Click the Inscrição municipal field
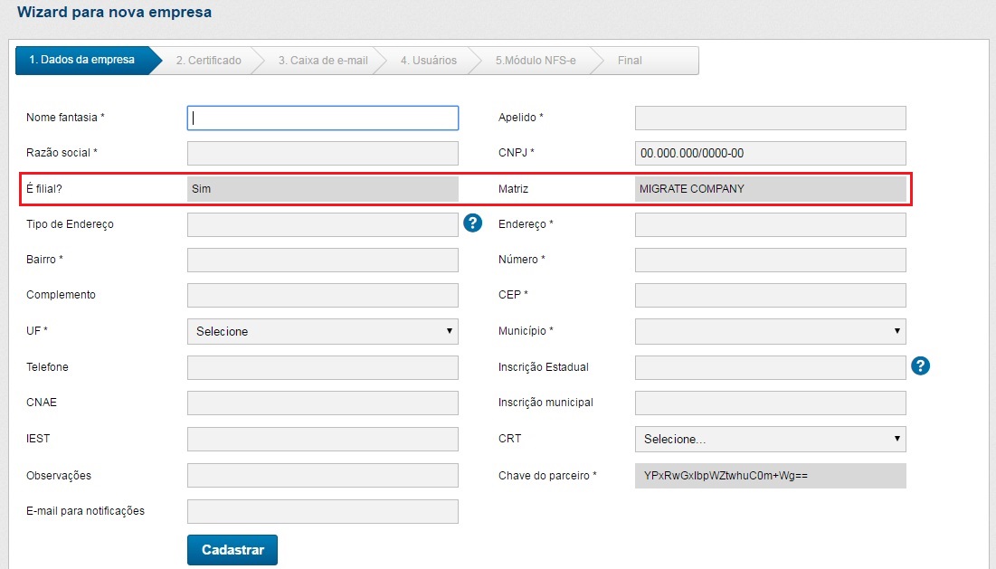This screenshot has height=569, width=996. tap(770, 403)
